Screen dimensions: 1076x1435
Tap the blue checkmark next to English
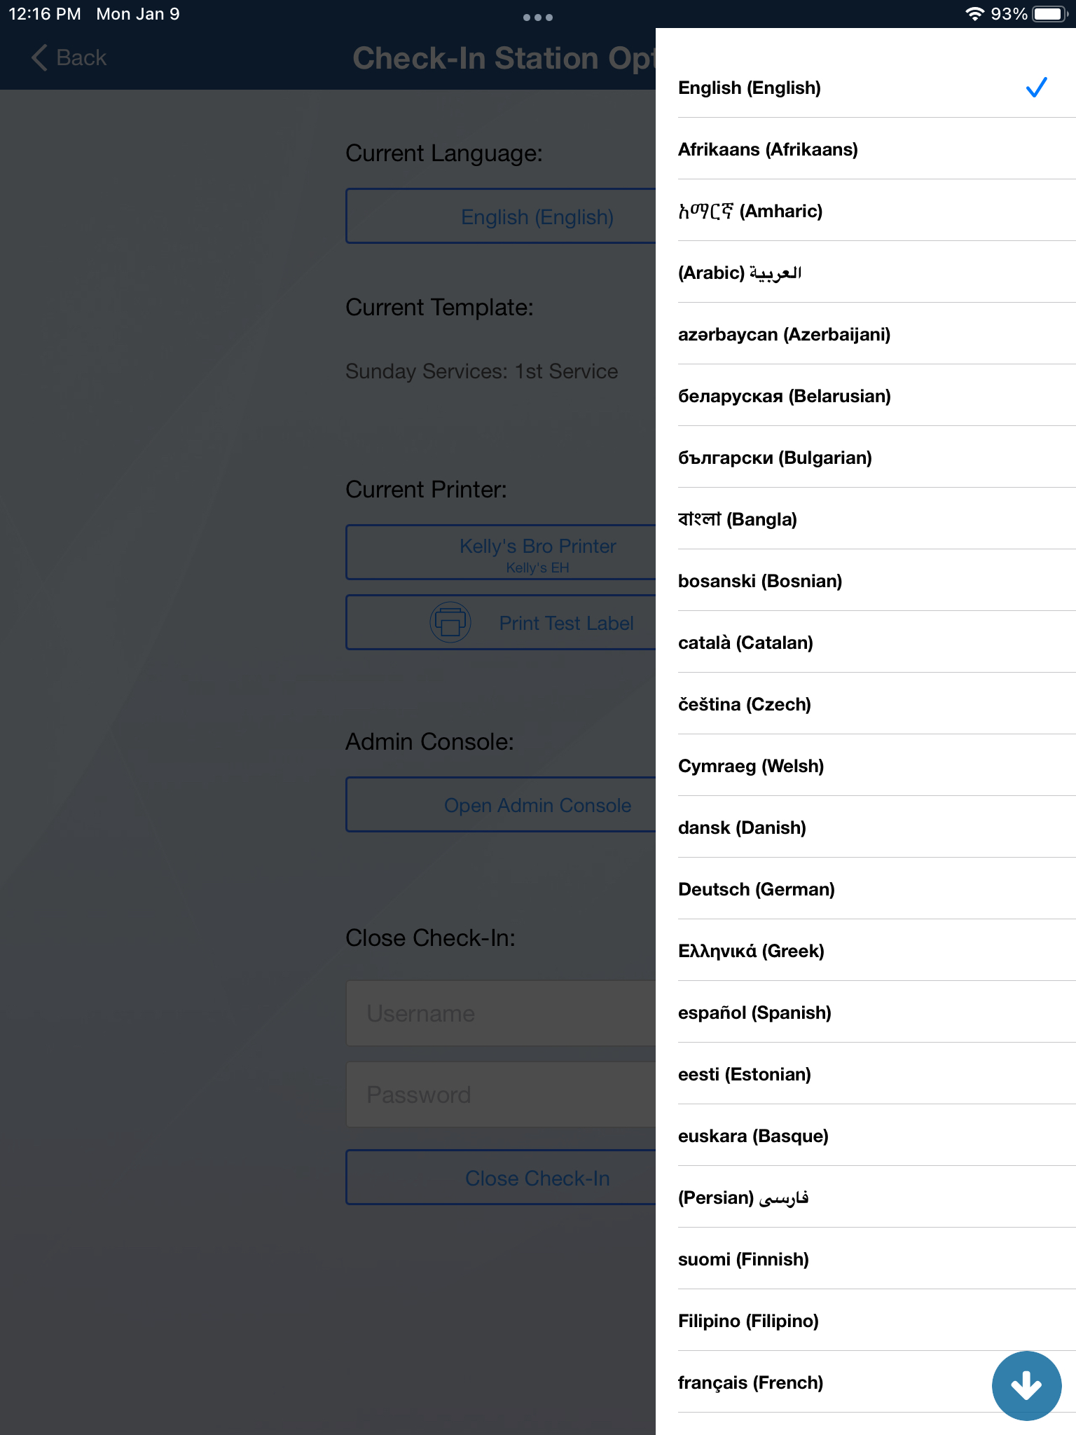click(x=1036, y=88)
